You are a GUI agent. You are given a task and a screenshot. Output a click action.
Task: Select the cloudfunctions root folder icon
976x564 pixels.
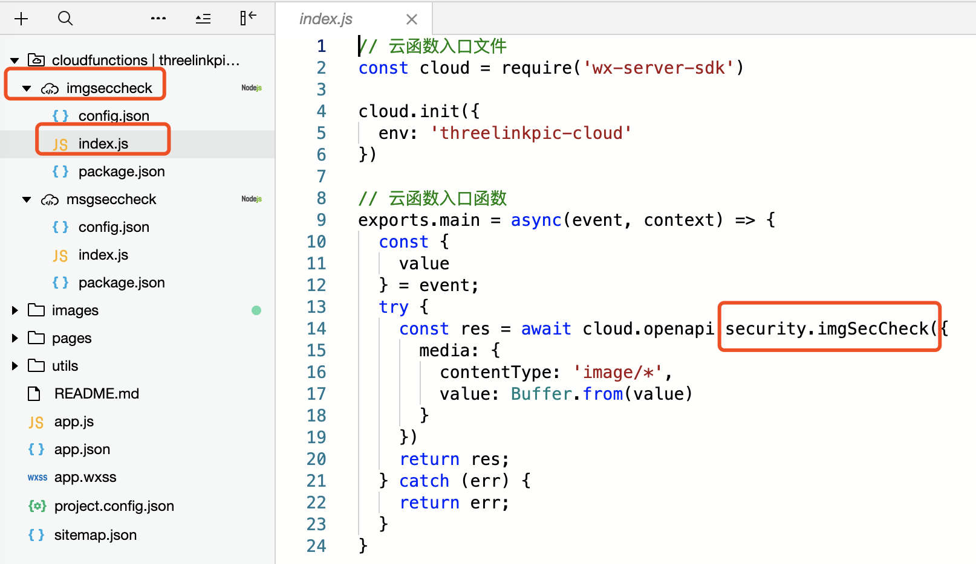click(36, 60)
